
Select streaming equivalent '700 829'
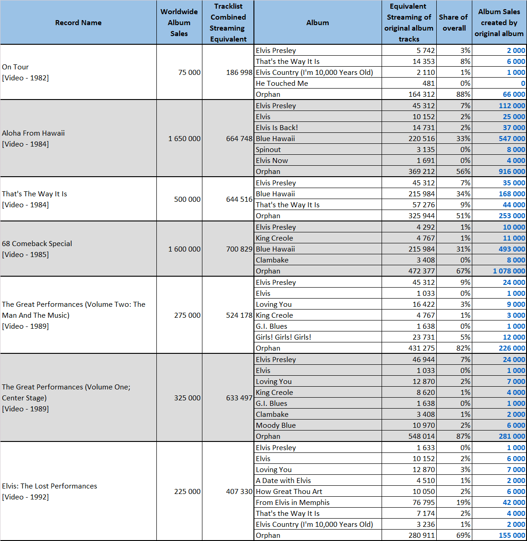pyautogui.click(x=239, y=249)
